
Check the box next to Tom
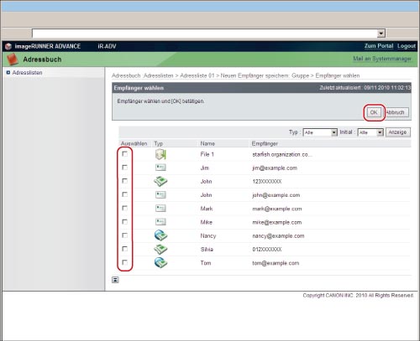click(125, 262)
